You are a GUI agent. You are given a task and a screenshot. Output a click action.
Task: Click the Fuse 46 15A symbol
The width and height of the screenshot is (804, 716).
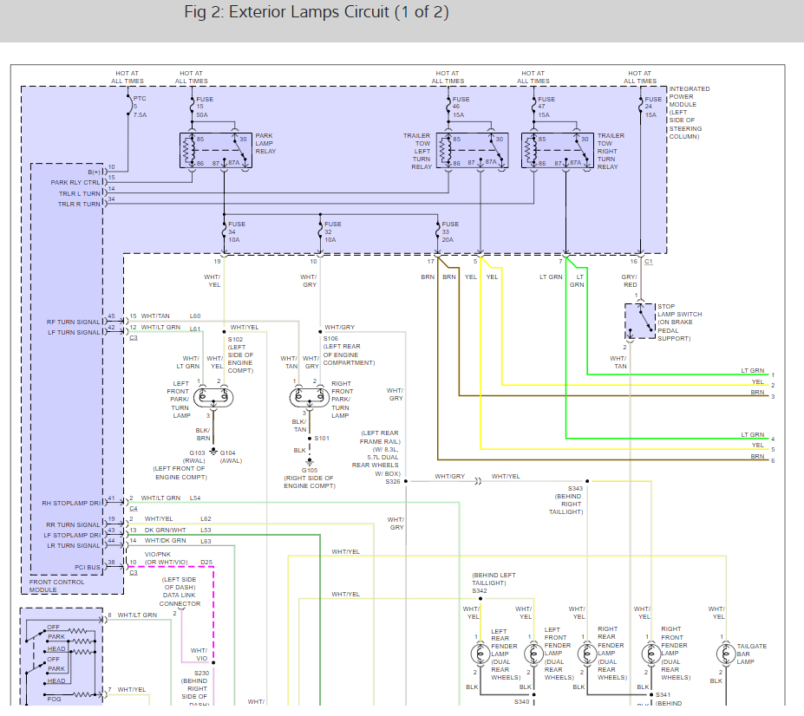[448, 106]
